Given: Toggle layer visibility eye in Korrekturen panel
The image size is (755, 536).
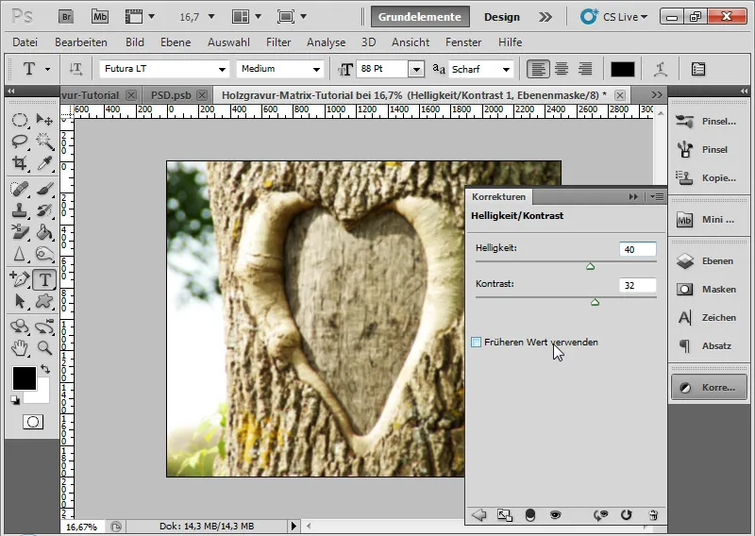Looking at the screenshot, I should (555, 515).
